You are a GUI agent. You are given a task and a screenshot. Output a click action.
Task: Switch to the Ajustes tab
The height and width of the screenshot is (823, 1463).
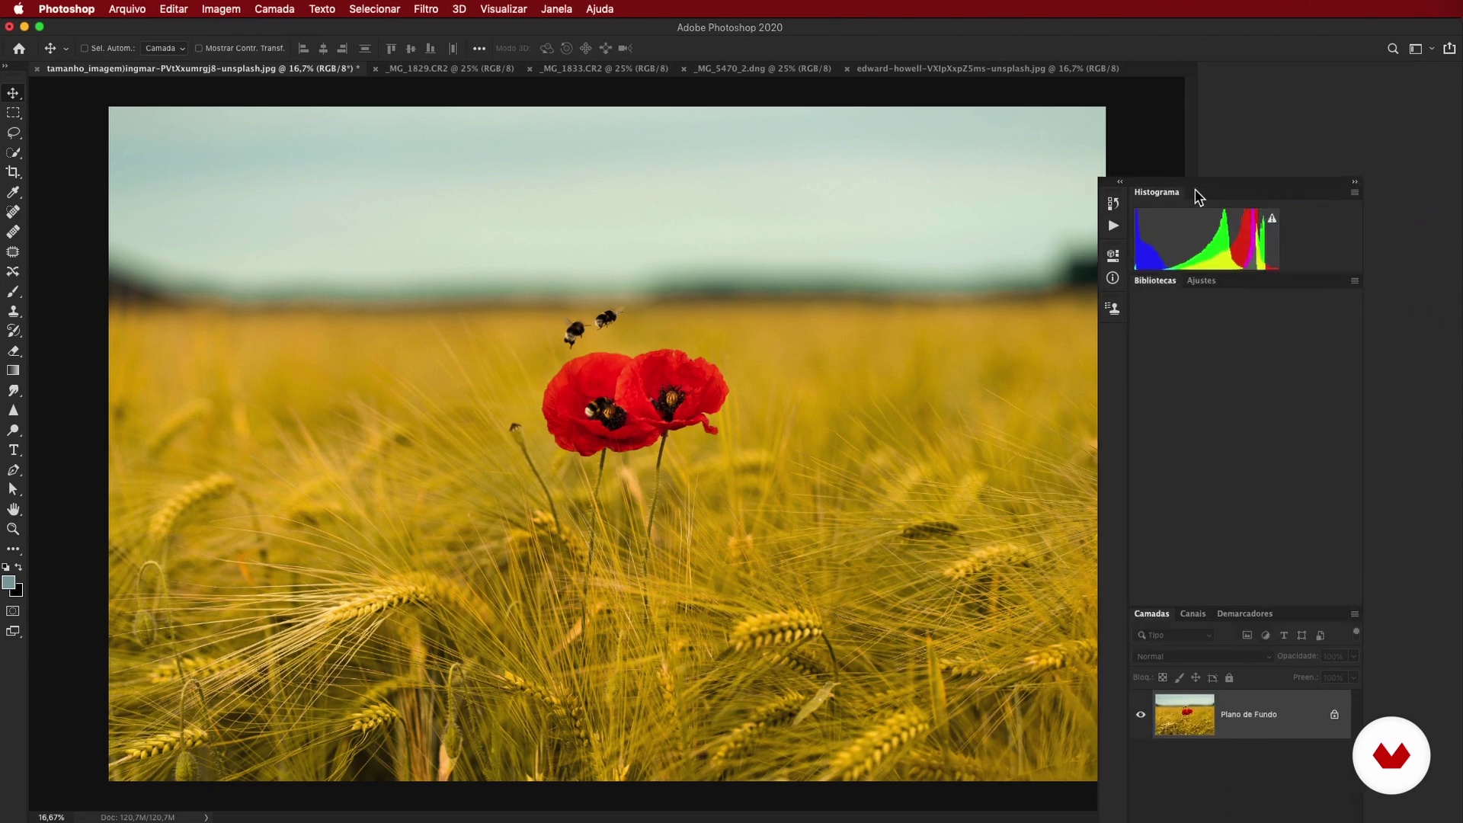click(1201, 280)
